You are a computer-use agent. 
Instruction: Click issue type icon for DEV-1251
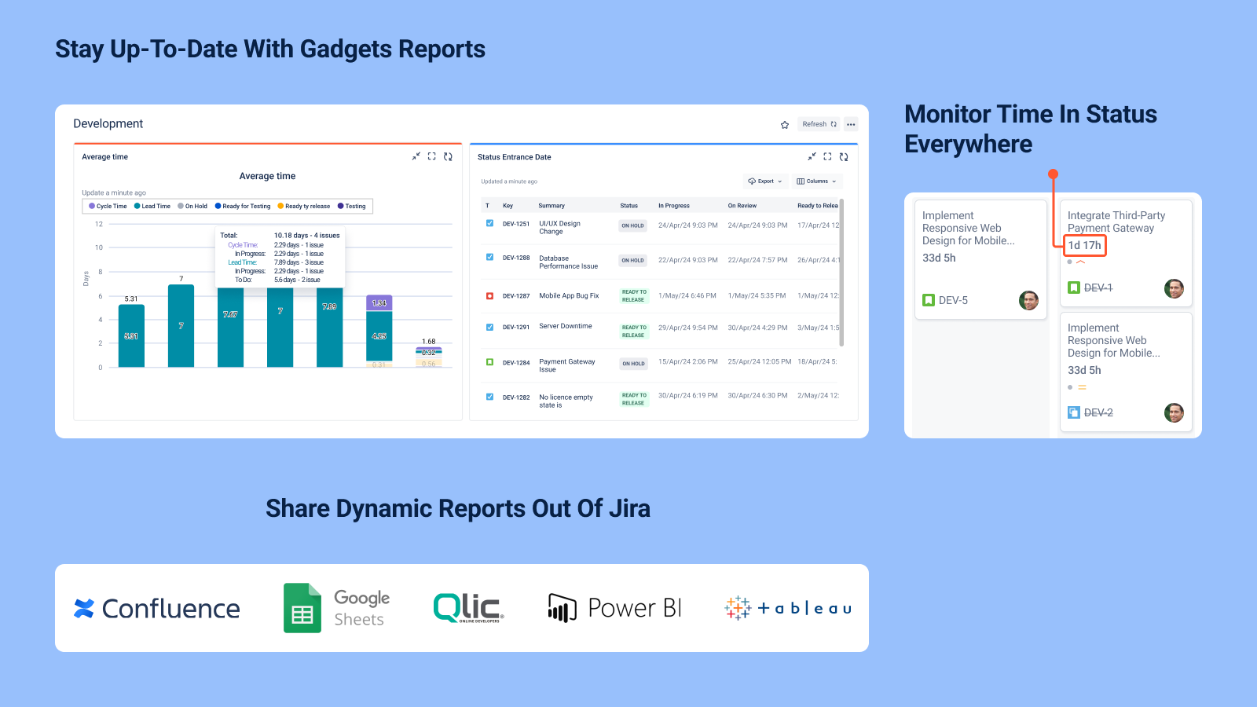click(489, 223)
